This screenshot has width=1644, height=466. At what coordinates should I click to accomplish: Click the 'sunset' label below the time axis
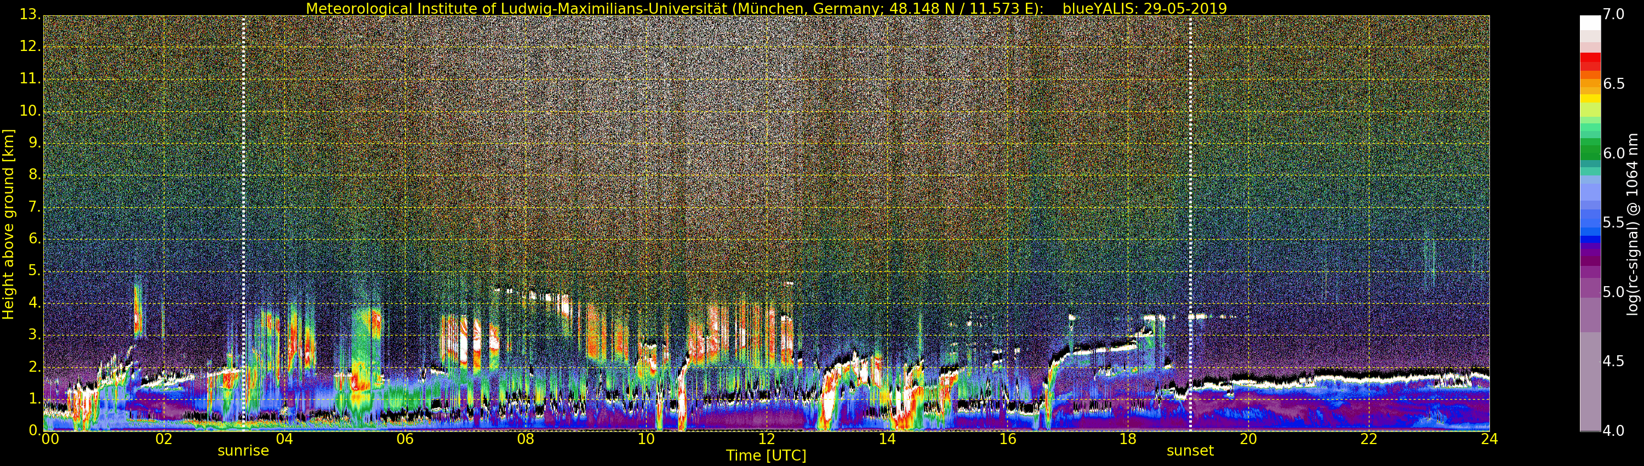click(x=1190, y=451)
